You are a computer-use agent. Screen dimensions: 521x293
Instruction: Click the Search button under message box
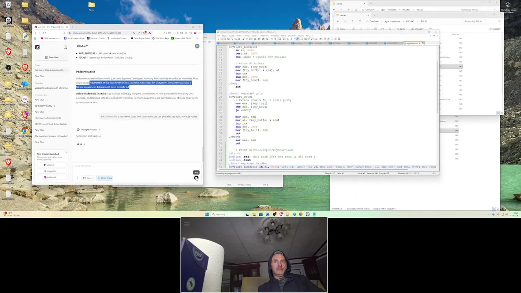pyautogui.click(x=88, y=178)
